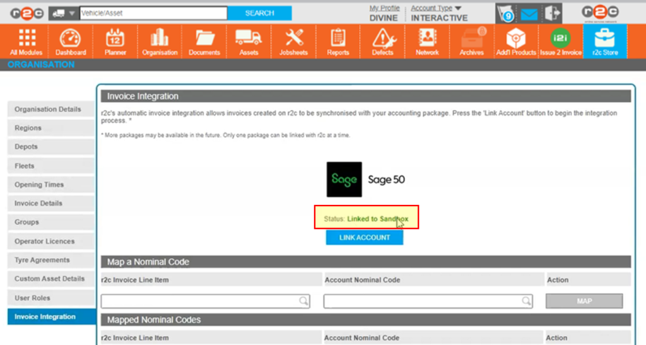Viewport: 646px width, 345px height.
Task: Select Opening Times in sidebar
Action: coord(51,184)
